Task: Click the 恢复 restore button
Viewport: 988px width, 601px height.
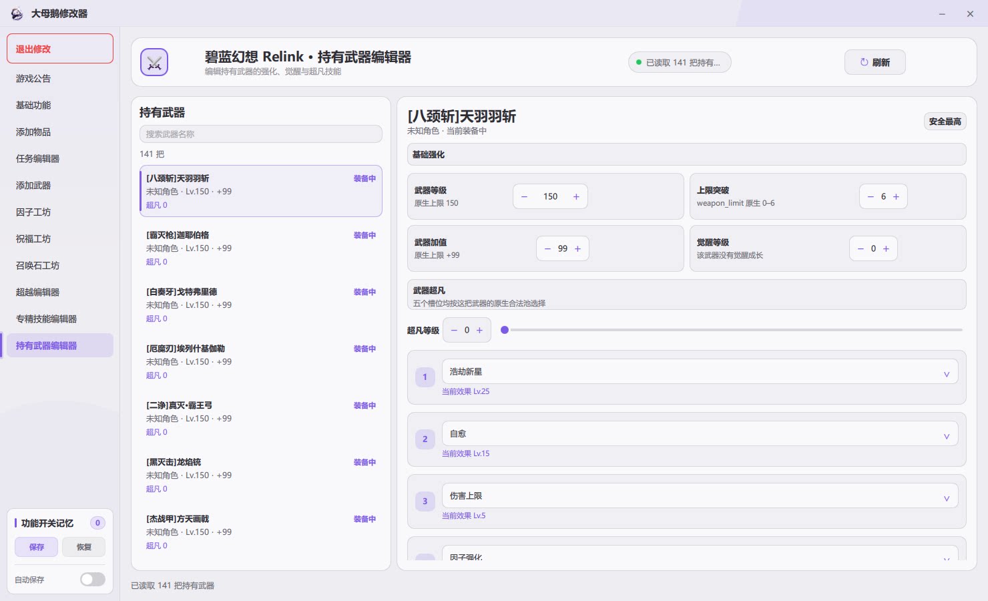Action: pos(83,547)
